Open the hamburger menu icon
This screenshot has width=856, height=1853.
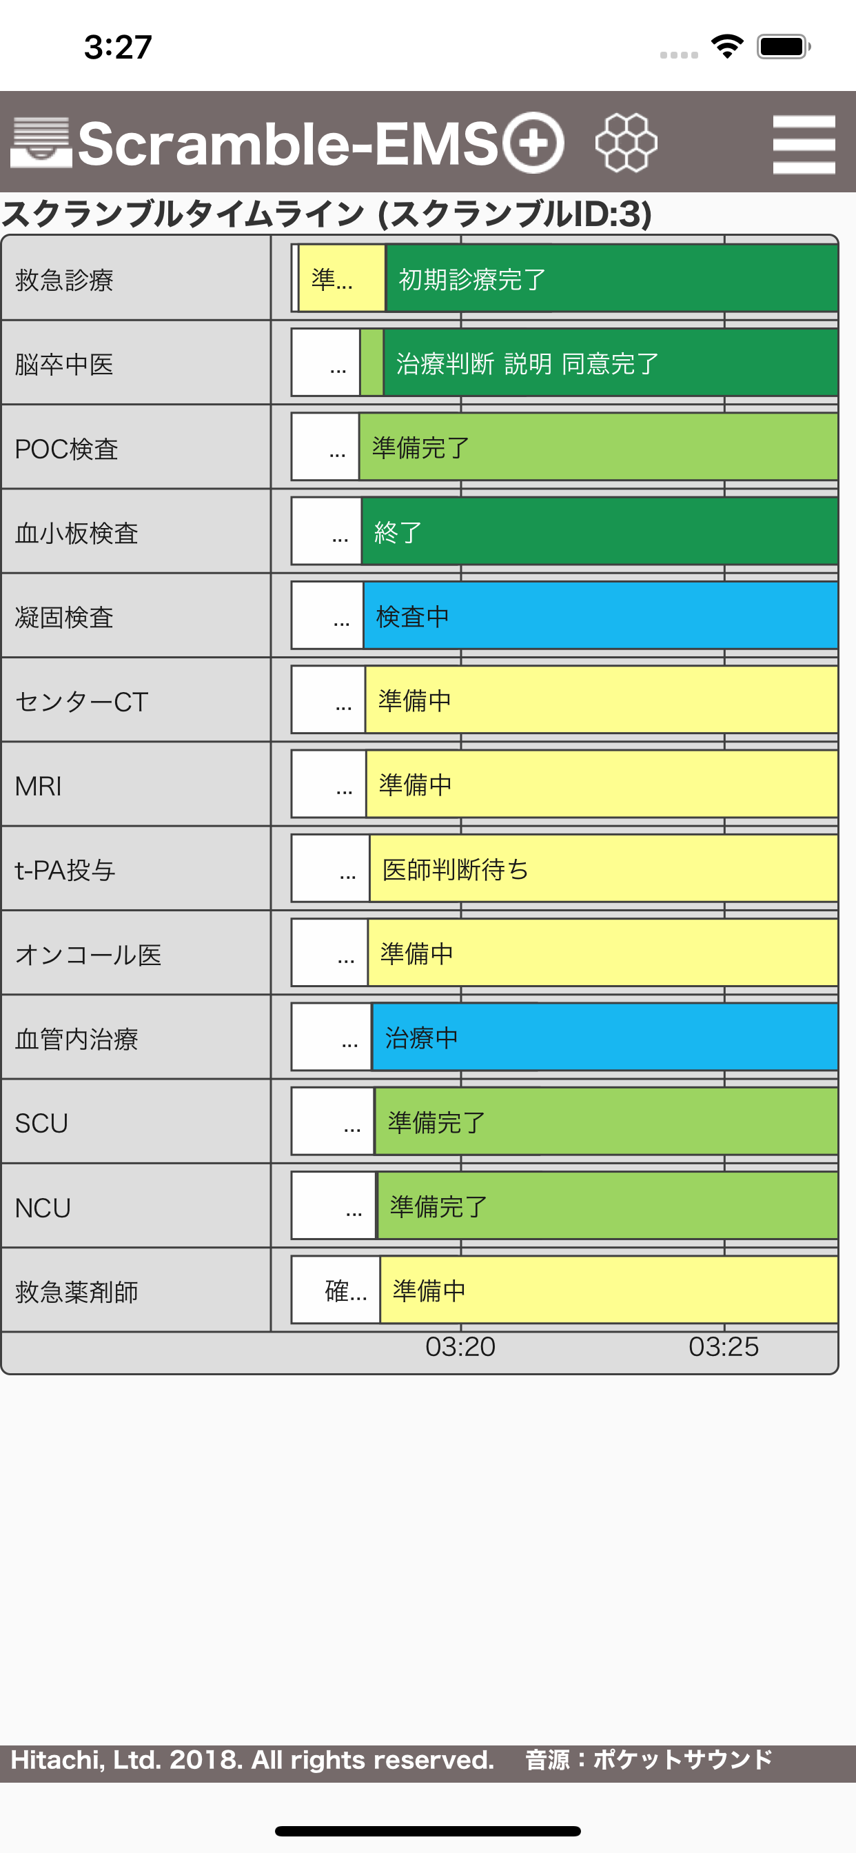click(804, 144)
